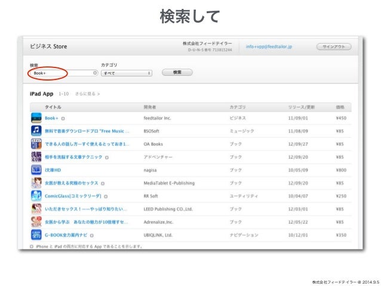Click the ¥450 price cell

[341, 118]
